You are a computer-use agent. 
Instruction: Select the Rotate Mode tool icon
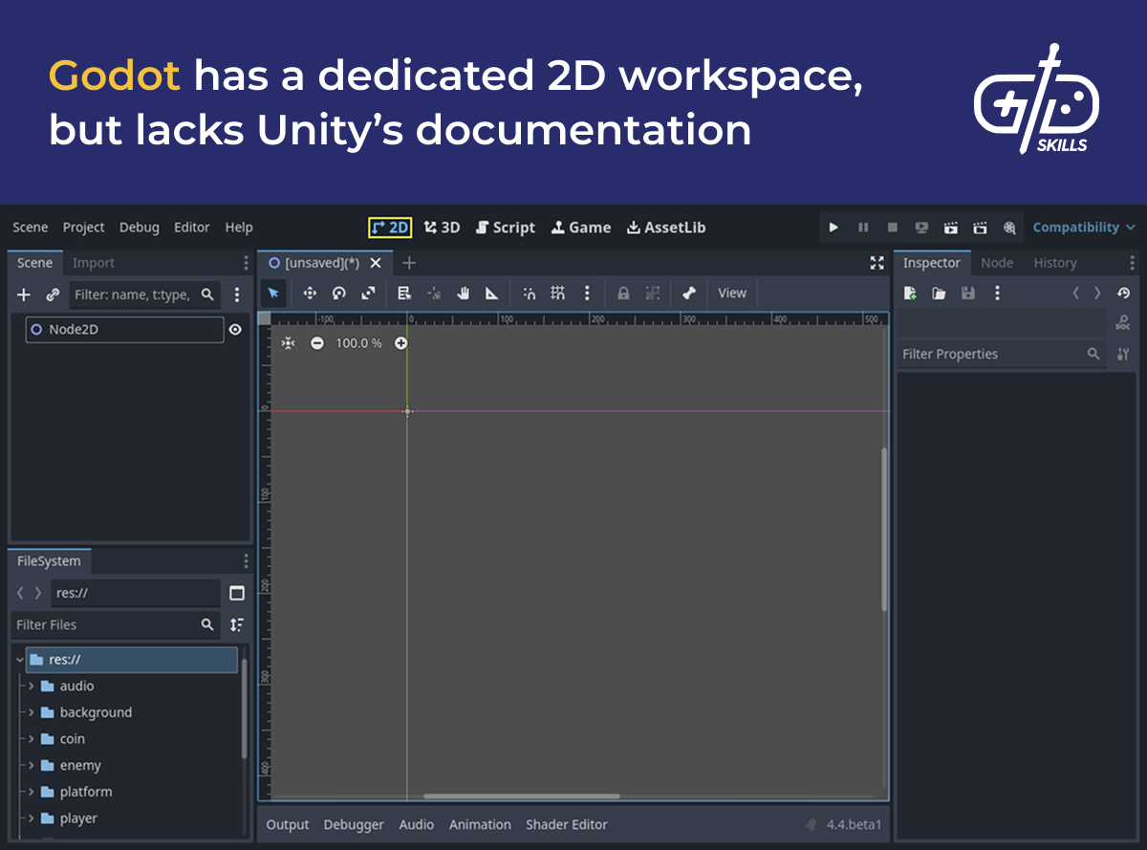pyautogui.click(x=338, y=294)
